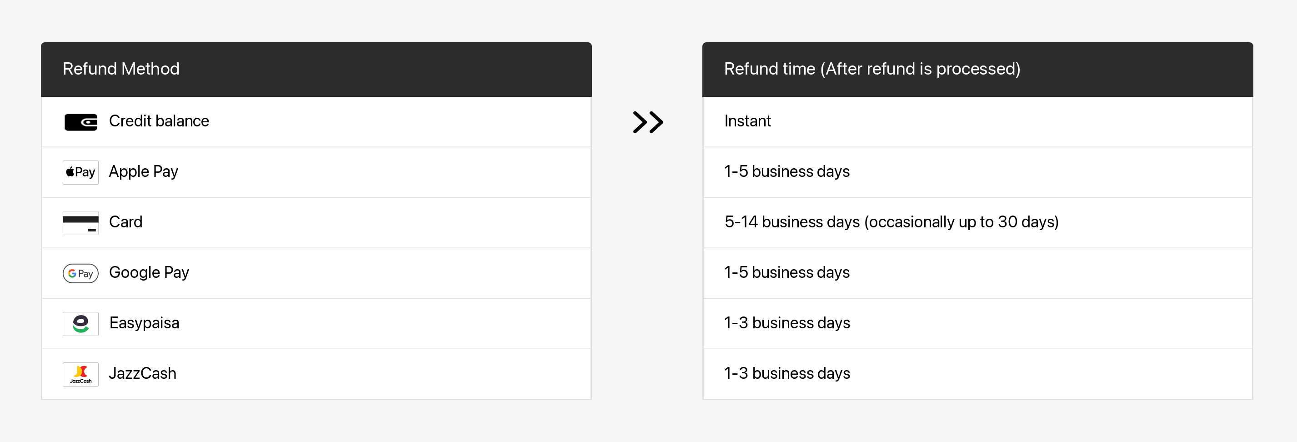Click the 5-14 business days card refund text
The width and height of the screenshot is (1297, 442).
point(891,222)
